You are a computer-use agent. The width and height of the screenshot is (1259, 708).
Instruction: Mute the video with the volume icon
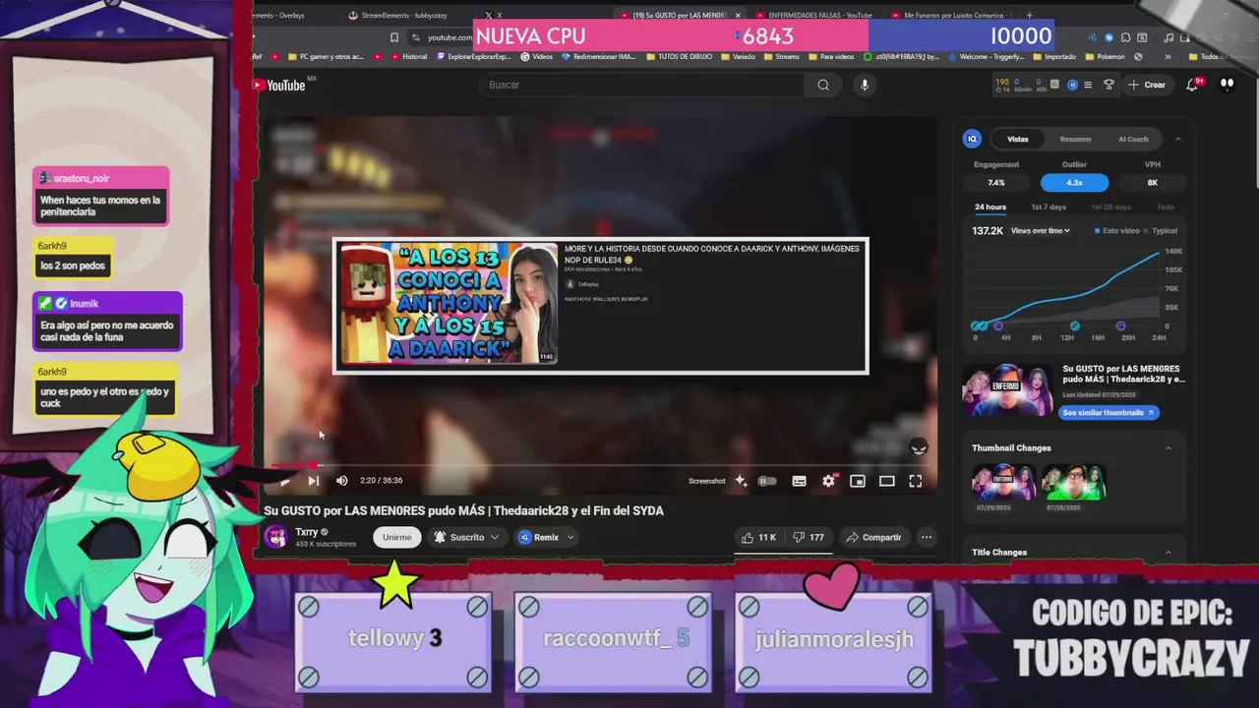[341, 481]
